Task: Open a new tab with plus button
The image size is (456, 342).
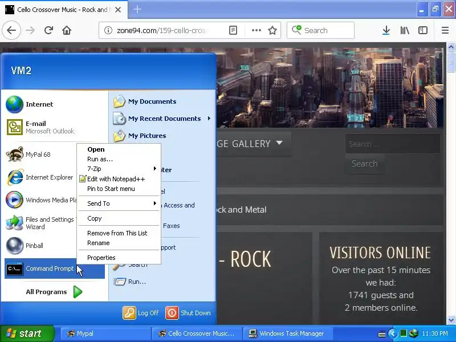Action: click(x=137, y=9)
